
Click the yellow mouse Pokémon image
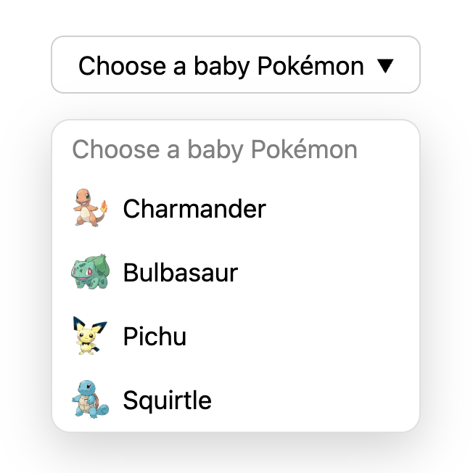pyautogui.click(x=90, y=337)
